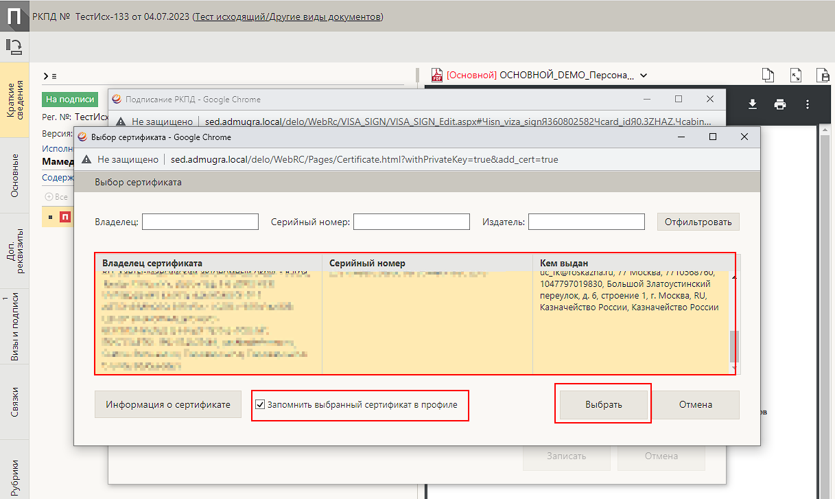Click the Отфильтровать button
This screenshot has width=835, height=499.
(x=698, y=222)
